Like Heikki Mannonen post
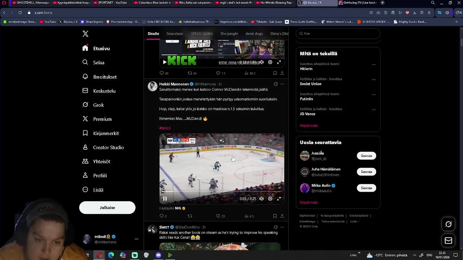This screenshot has height=260, width=463. click(x=220, y=216)
